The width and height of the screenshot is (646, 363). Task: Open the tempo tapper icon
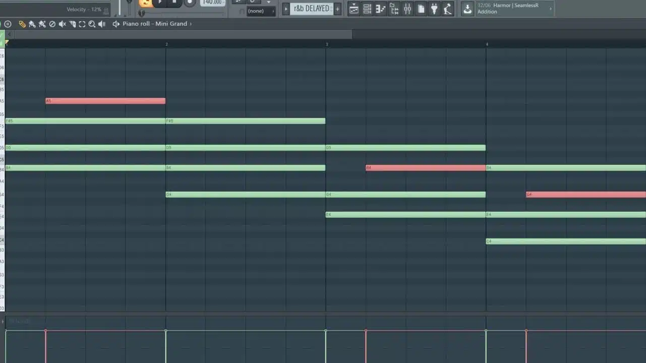448,8
